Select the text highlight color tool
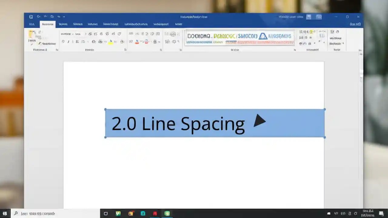The height and width of the screenshot is (218, 388). tap(110, 41)
